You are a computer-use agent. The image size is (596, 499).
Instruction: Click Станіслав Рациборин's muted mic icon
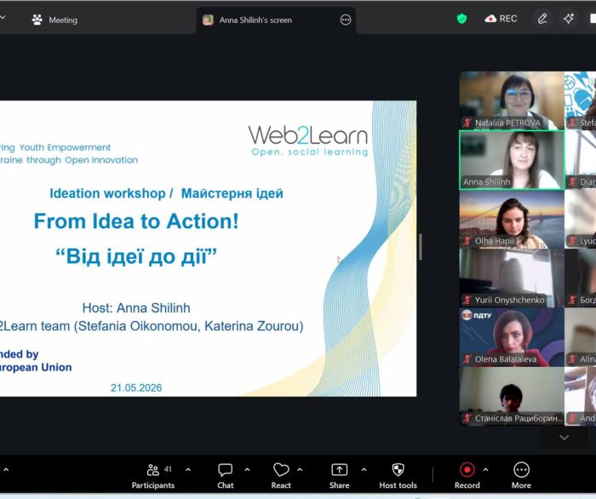pyautogui.click(x=467, y=418)
